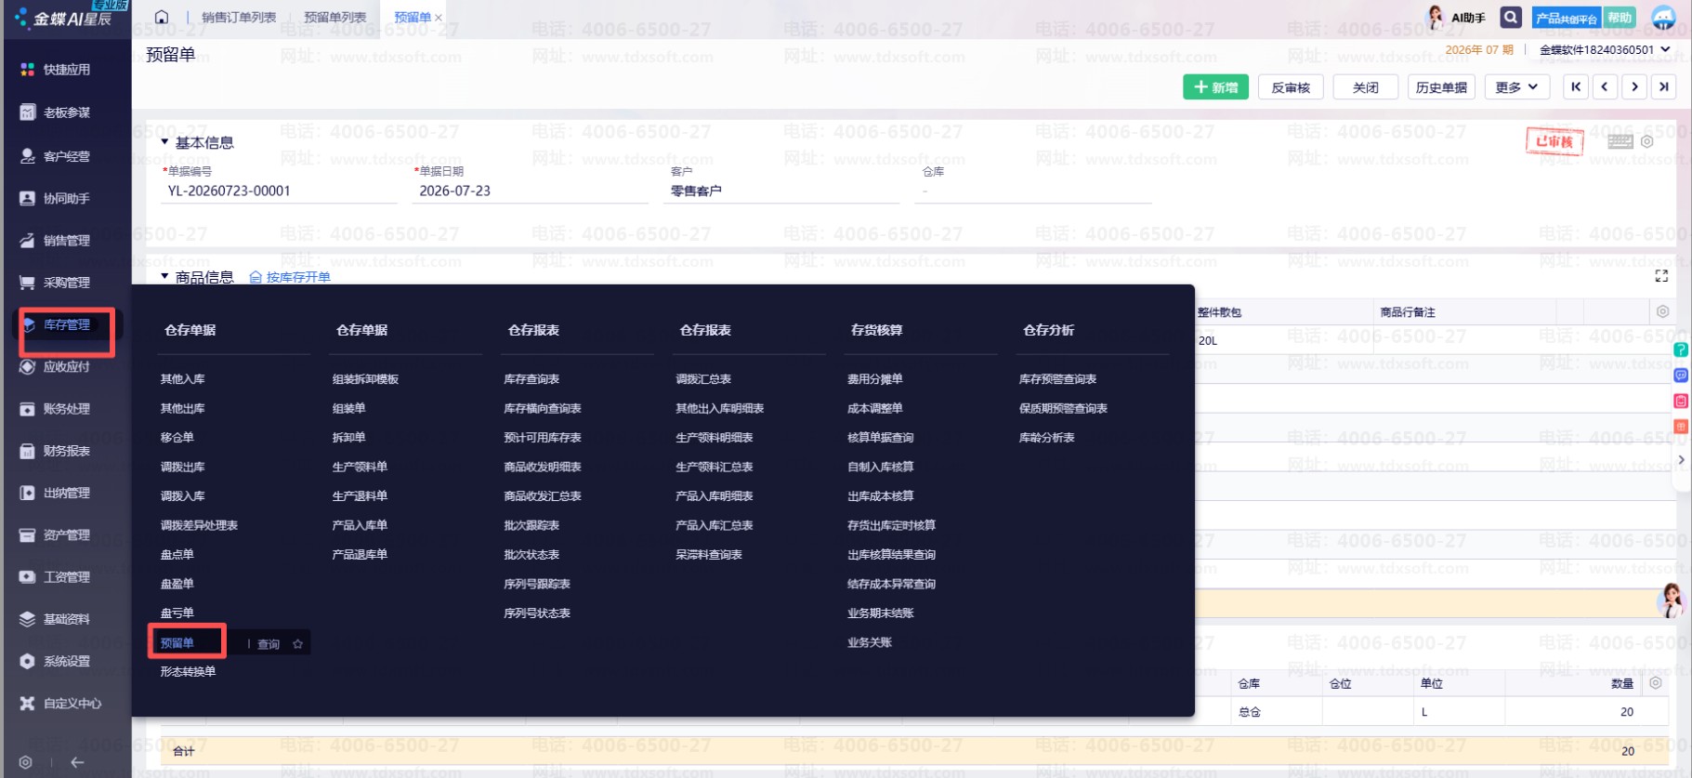Expand the 更多 dropdown
Viewport: 1692px width, 778px height.
click(x=1516, y=87)
